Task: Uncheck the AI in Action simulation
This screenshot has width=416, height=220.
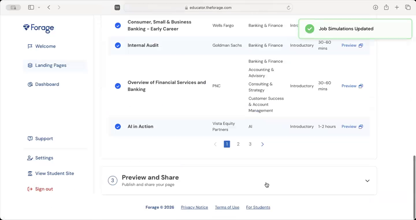Action: (x=118, y=127)
